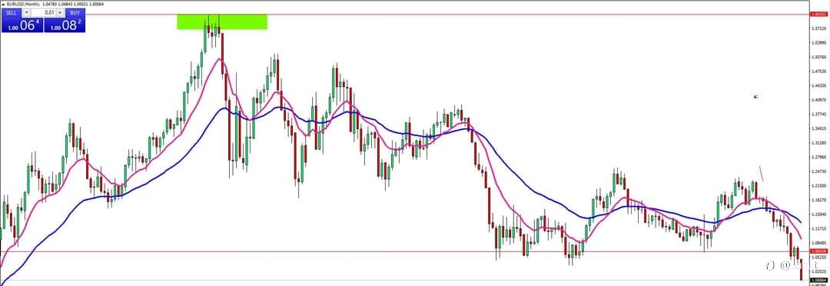Viewport: 830px width, 286px height.
Task: Click the 1.15040 price scale label
Action: pos(819,214)
